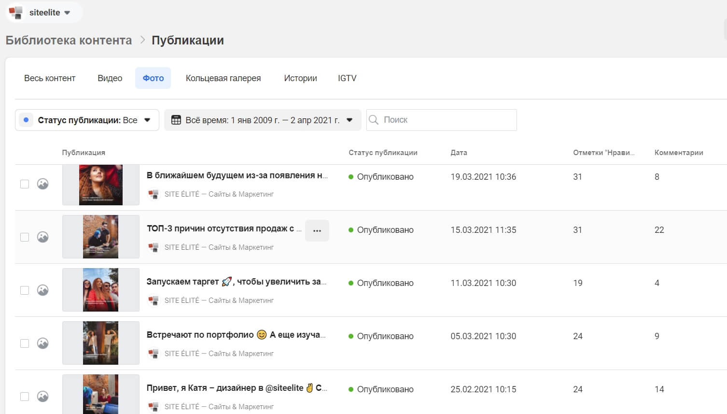Click the date 05.03.2021 10:30
This screenshot has height=414, width=727.
coord(483,336)
